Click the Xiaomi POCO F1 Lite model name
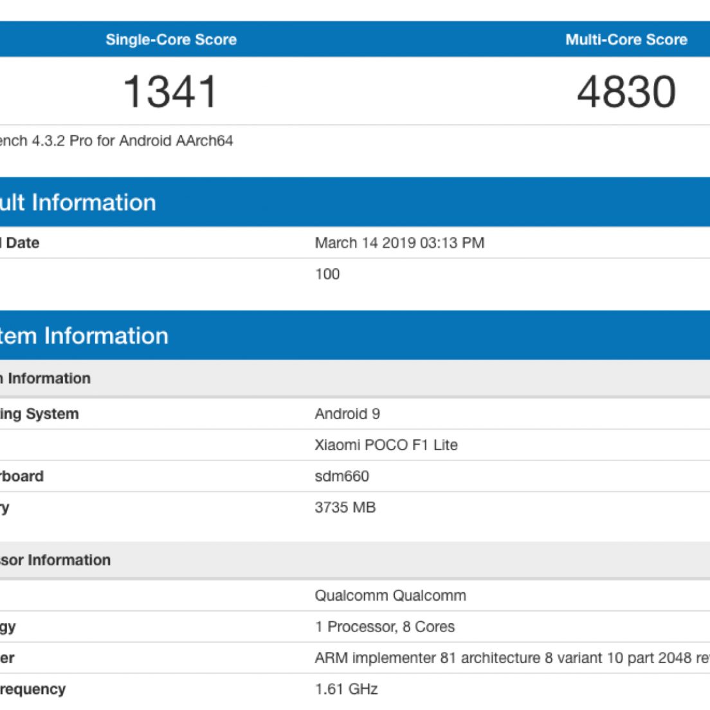 386,445
